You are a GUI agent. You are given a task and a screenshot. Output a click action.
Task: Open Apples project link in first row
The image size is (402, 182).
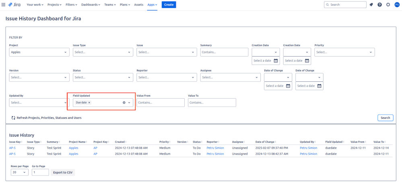coord(74,148)
